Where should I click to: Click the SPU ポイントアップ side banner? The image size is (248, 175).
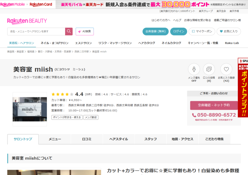point(243,87)
